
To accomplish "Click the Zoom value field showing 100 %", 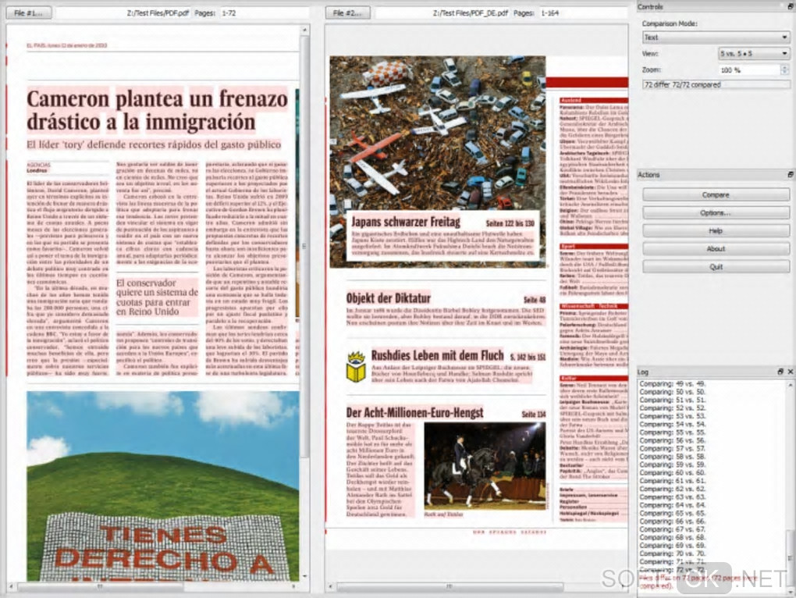I will click(x=750, y=70).
